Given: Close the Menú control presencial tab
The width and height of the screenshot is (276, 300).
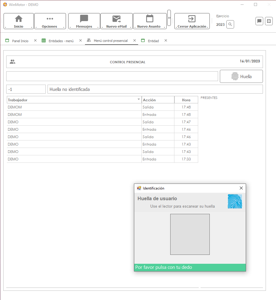Looking at the screenshot, I should click(x=135, y=40).
